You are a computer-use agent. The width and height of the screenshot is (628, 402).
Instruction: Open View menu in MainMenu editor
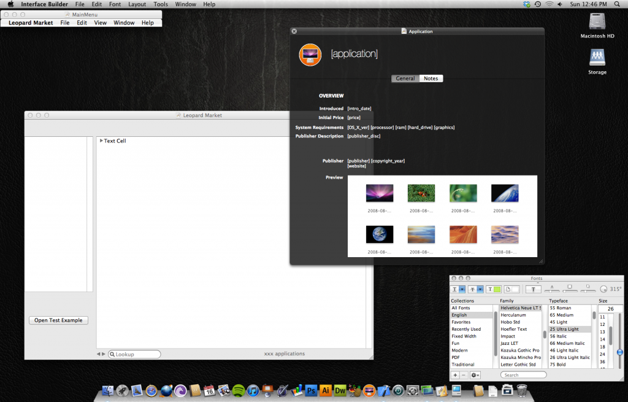click(100, 23)
